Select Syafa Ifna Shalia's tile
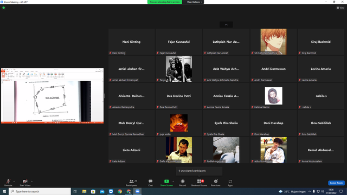This screenshot has width=347, height=195. pyautogui.click(x=226, y=123)
